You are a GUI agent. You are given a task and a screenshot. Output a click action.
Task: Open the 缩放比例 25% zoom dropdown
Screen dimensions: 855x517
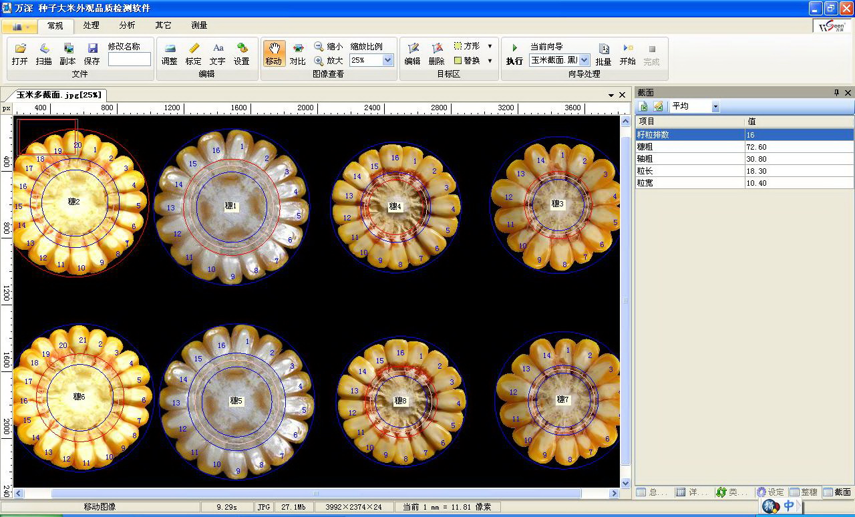click(388, 60)
